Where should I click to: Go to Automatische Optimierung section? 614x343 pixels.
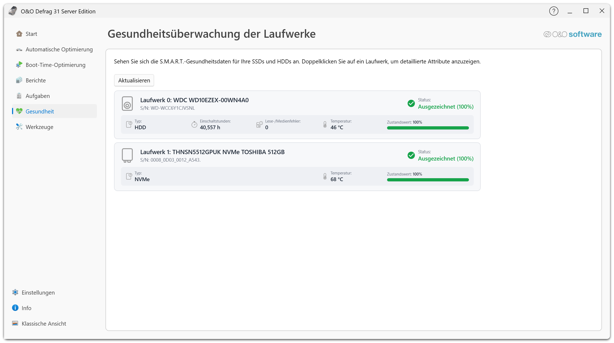pos(54,49)
